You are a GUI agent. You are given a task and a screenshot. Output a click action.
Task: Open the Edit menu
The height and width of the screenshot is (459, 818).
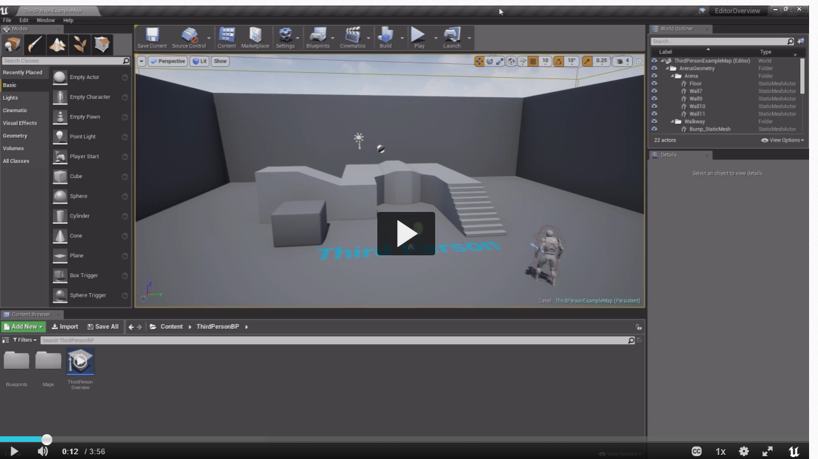(x=23, y=21)
